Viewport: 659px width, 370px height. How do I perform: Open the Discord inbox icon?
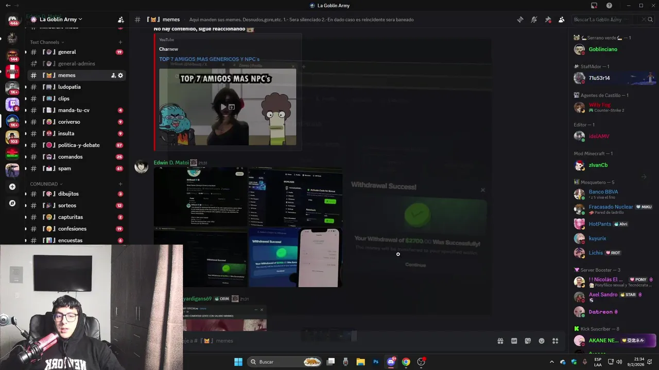pos(594,6)
